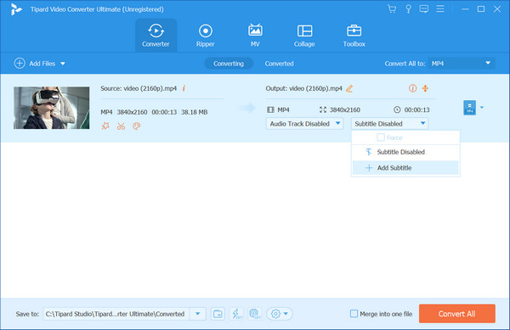Open the hamburger menu icon
The width and height of the screenshot is (510, 330).
click(x=440, y=8)
